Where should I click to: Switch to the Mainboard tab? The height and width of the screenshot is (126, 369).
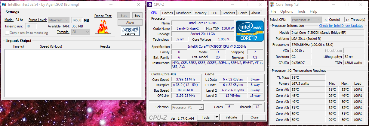tap(184, 13)
